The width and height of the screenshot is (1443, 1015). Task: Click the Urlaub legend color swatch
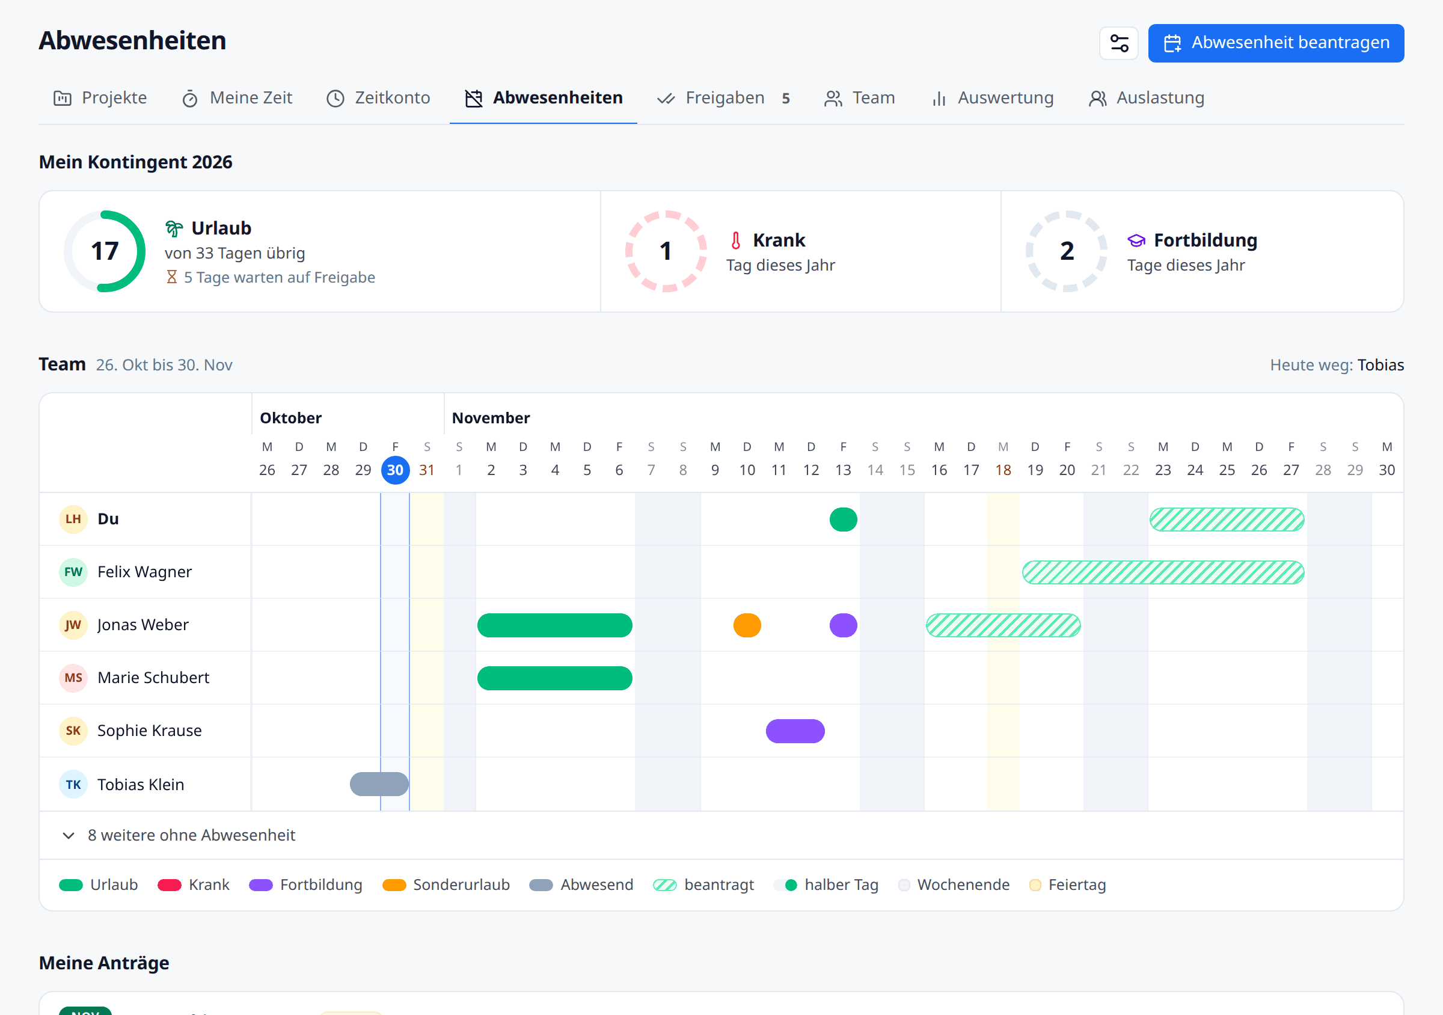pyautogui.click(x=71, y=886)
